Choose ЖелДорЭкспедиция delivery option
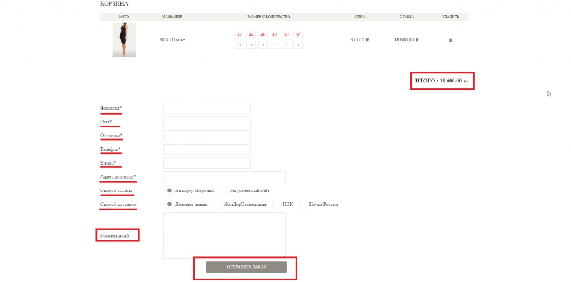The image size is (571, 282). tap(219, 204)
